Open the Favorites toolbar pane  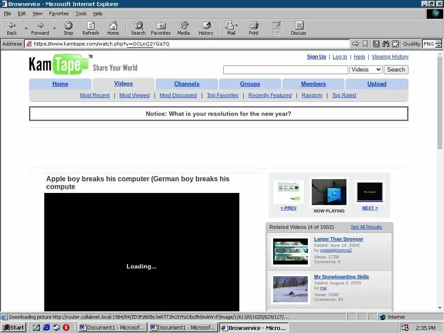click(160, 28)
